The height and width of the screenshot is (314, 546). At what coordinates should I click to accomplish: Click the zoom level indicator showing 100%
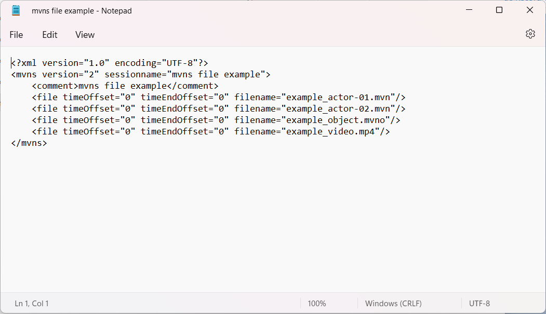pyautogui.click(x=317, y=303)
